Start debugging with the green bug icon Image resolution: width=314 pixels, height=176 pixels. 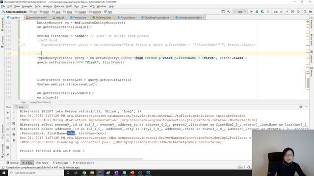click(x=257, y=12)
